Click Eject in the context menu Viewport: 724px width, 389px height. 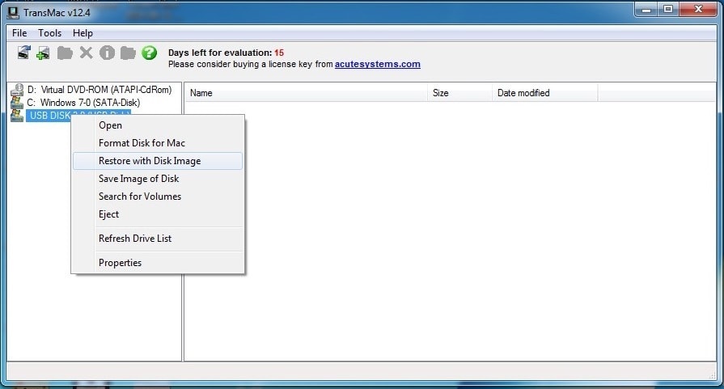coord(108,214)
